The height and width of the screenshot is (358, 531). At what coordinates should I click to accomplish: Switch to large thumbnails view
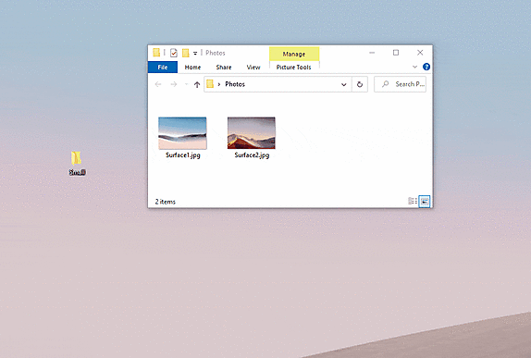(x=425, y=201)
